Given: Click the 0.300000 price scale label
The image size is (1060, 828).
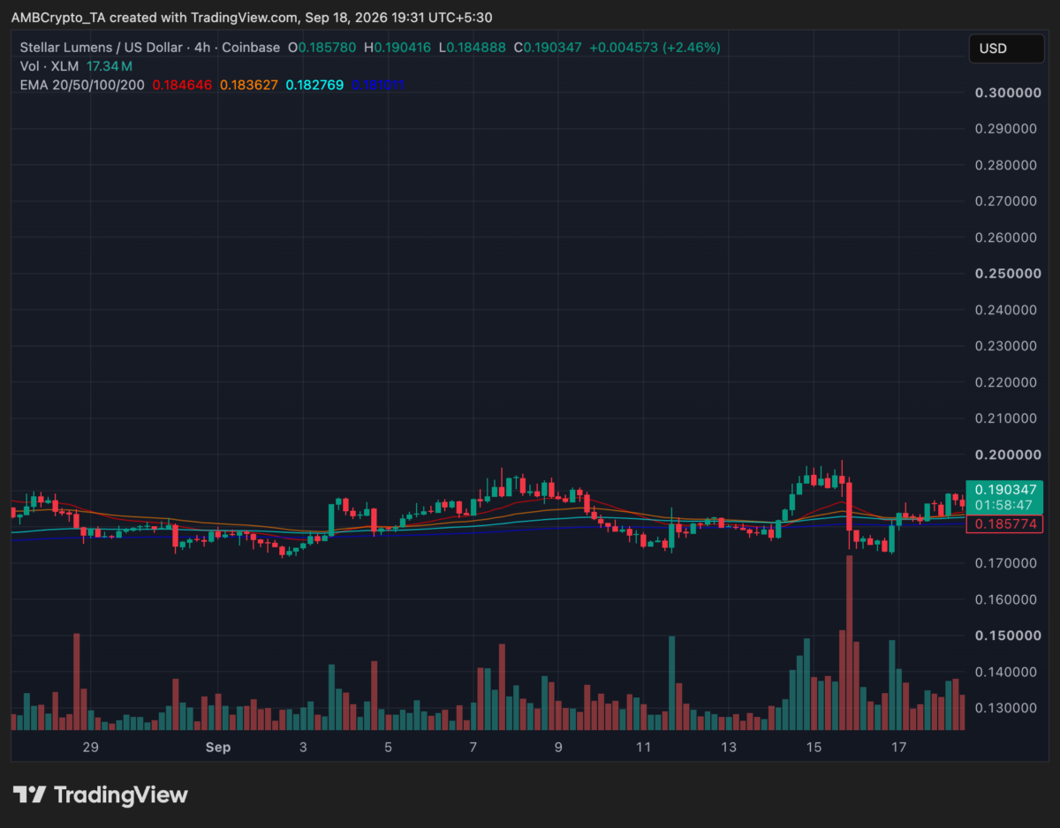Looking at the screenshot, I should point(1007,93).
